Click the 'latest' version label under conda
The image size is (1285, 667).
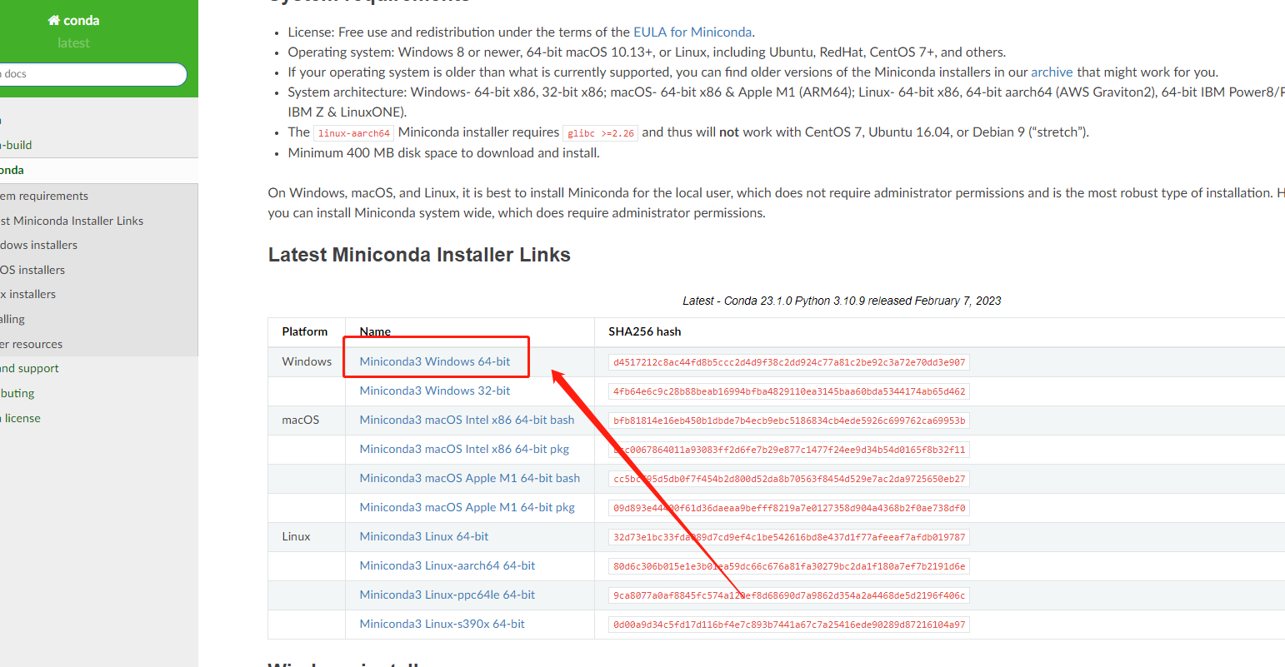click(x=73, y=43)
